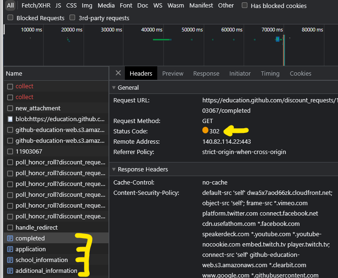This screenshot has height=278, width=338.
Task: Click the image icon beside blob:https://education.github.c...
Action: (10, 119)
